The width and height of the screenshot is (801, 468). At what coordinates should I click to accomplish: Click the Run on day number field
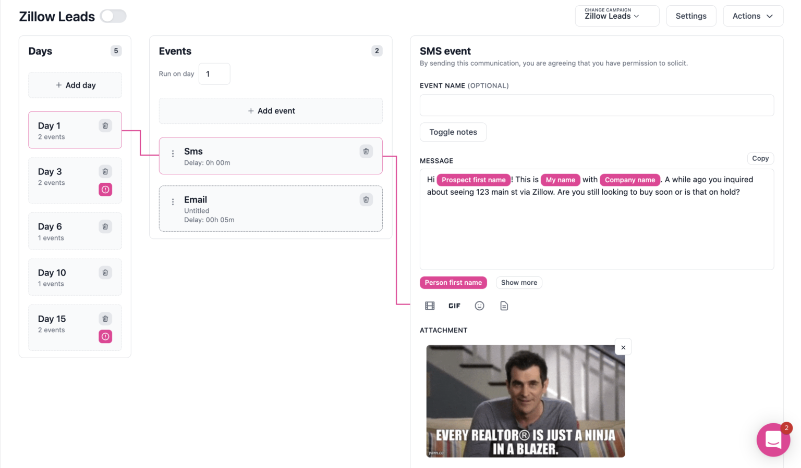pyautogui.click(x=214, y=73)
